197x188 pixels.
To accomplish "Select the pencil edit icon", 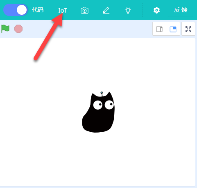I will 106,10.
